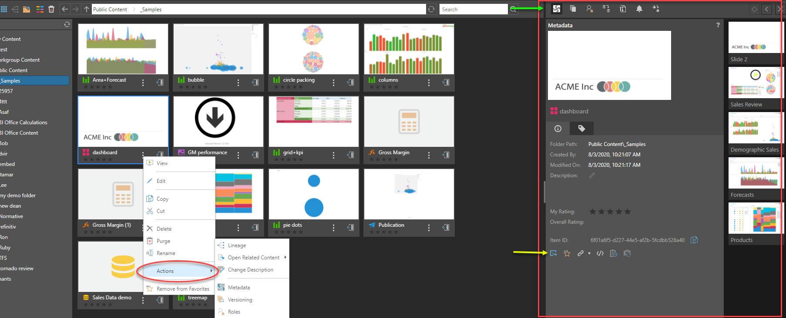Expand the Open Related Content submenu
786x318 pixels.
click(285, 257)
